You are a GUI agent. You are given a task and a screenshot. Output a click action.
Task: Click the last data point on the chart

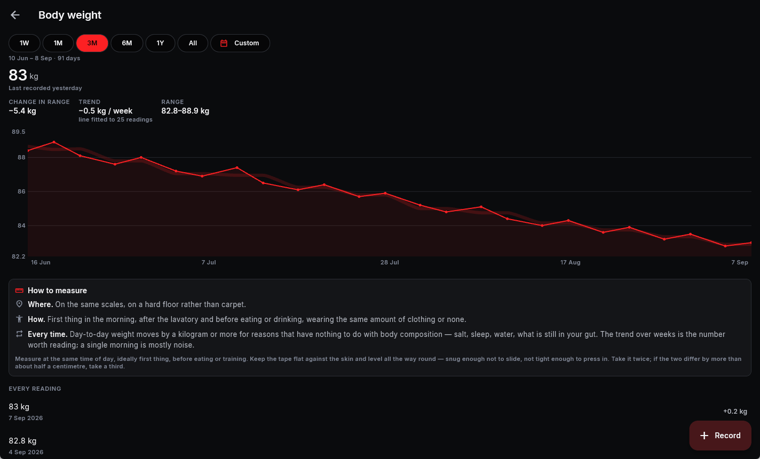tap(751, 243)
